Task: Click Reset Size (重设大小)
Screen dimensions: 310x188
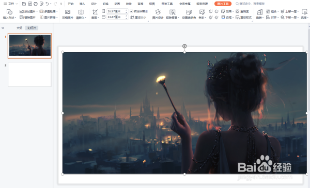Action: tap(138, 18)
